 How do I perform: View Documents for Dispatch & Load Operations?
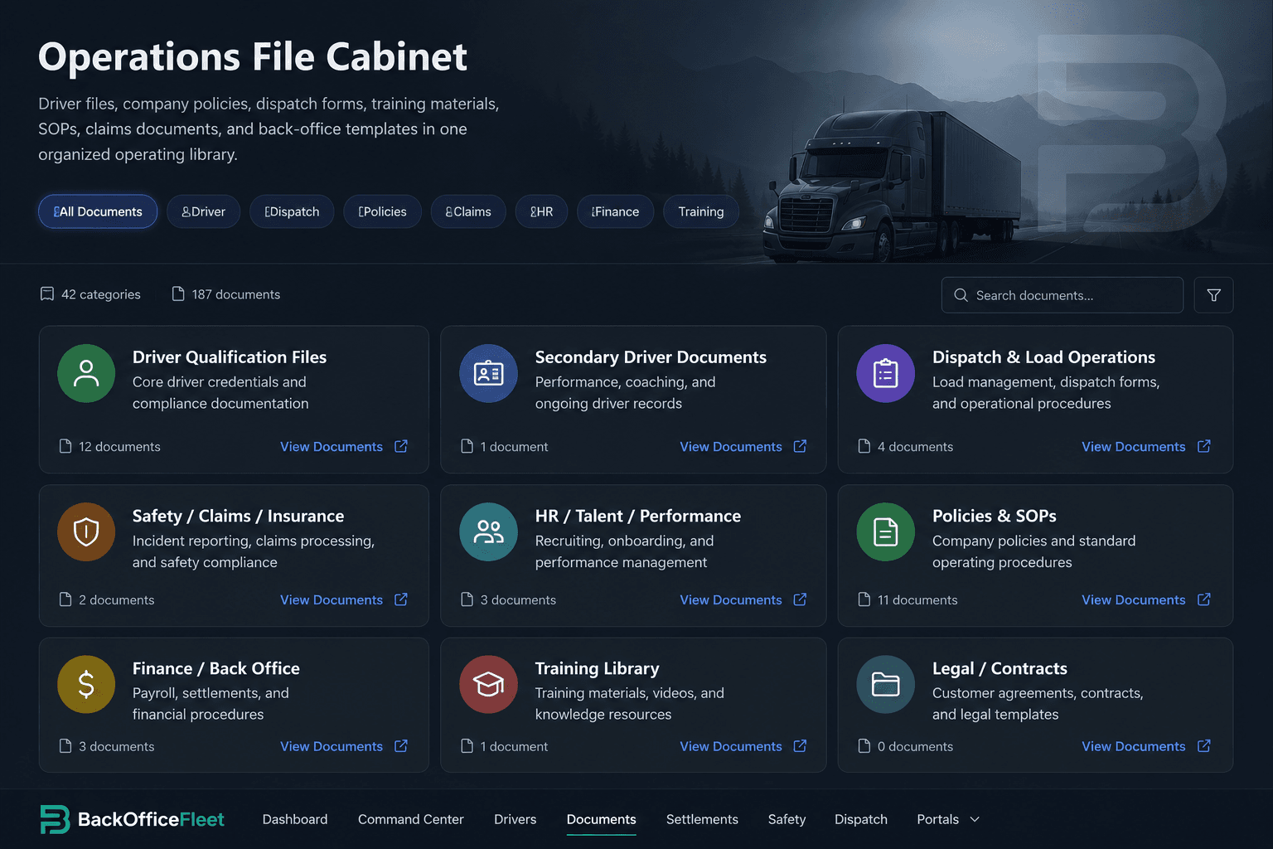point(1134,446)
